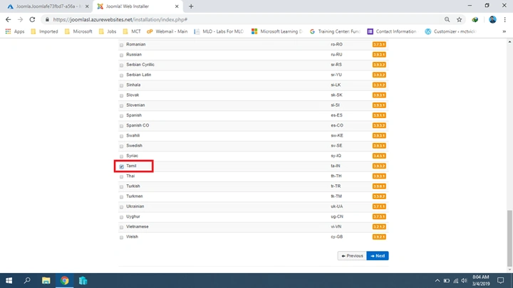513x288 pixels.
Task: Check the Swedish language checkbox
Action: [121, 146]
